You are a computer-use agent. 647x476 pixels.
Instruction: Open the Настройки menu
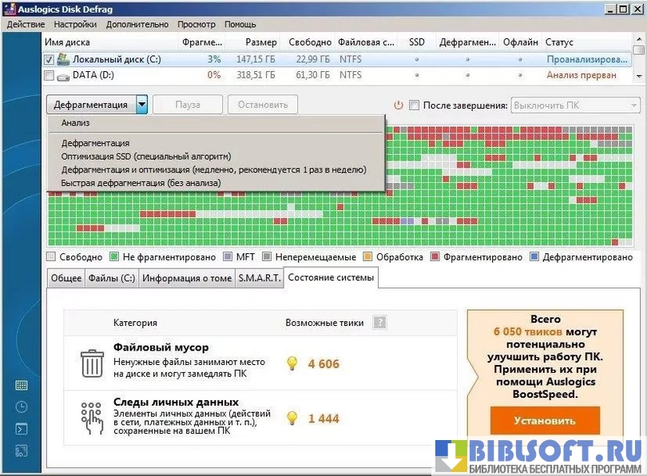click(75, 25)
